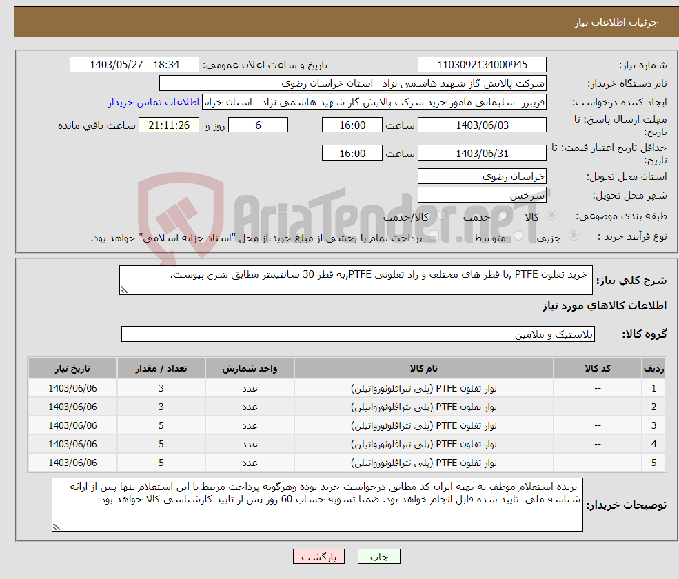Image resolution: width=679 pixels, height=579 pixels.
Task: Select the جزیی purchase type radio
Action: click(574, 236)
